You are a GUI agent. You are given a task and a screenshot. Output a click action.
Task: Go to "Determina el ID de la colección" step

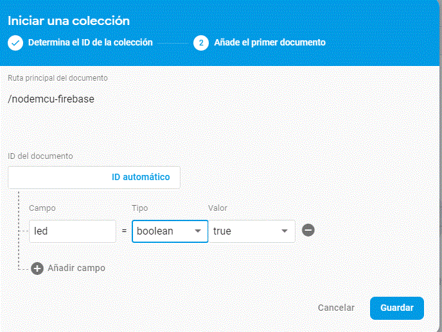[x=90, y=43]
